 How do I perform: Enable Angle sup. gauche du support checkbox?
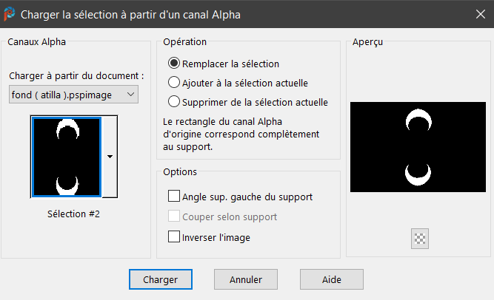coord(175,197)
